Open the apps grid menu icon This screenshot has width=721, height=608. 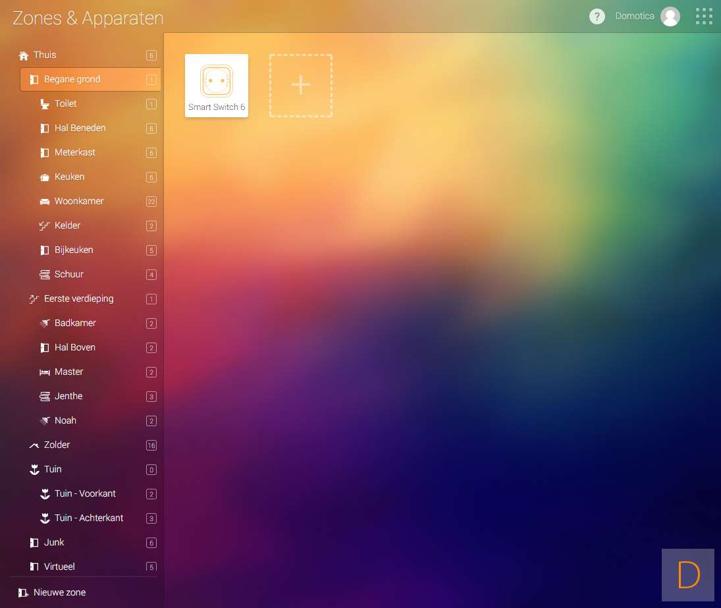[x=704, y=16]
